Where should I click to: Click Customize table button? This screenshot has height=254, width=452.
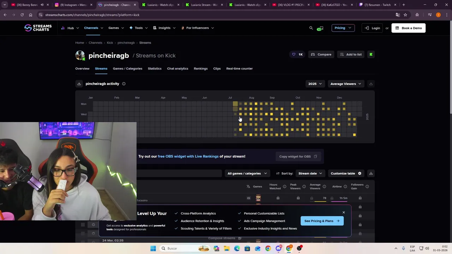pos(346,173)
